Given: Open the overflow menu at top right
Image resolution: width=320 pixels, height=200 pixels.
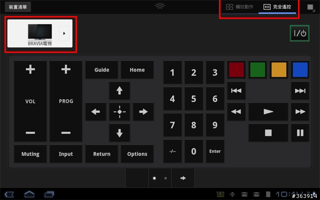Looking at the screenshot, I should [310, 7].
